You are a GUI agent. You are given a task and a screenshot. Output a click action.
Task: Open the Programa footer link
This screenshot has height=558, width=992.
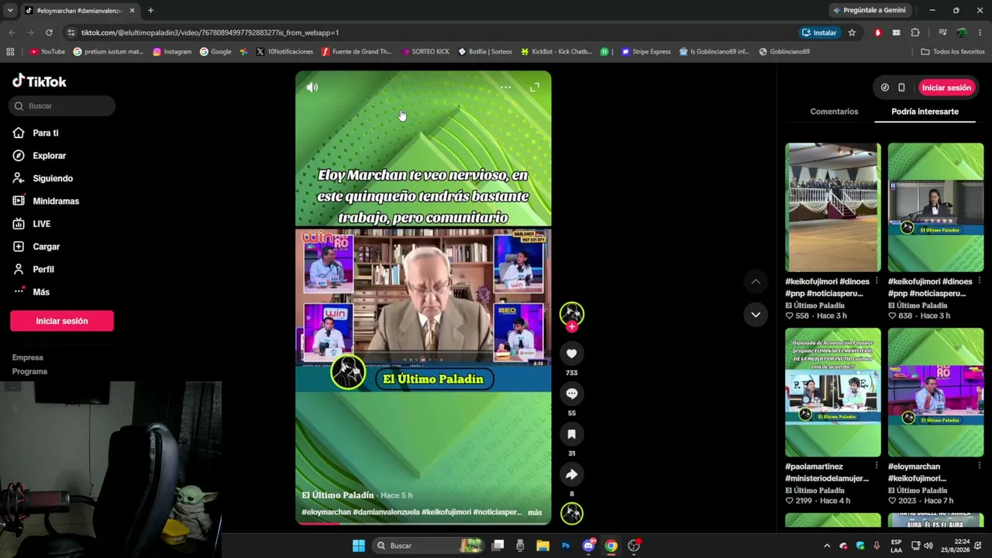[29, 371]
